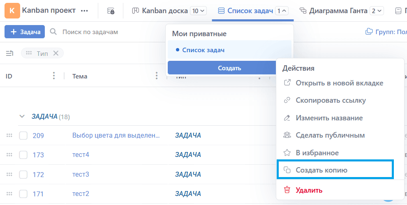Open ID column options menu
Screen dimensions: 407x205
pos(54,76)
